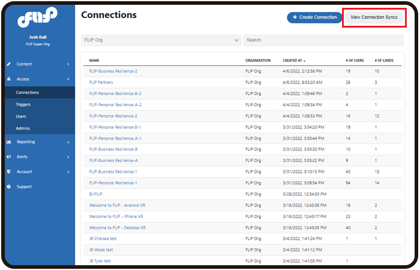Open FLIP-Business Resilience-A connection

coord(113,160)
